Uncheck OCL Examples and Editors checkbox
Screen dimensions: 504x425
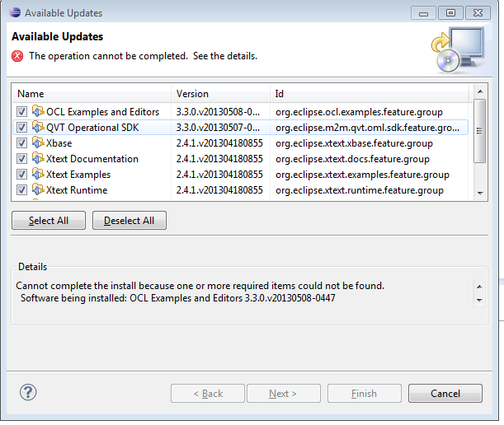click(x=21, y=112)
